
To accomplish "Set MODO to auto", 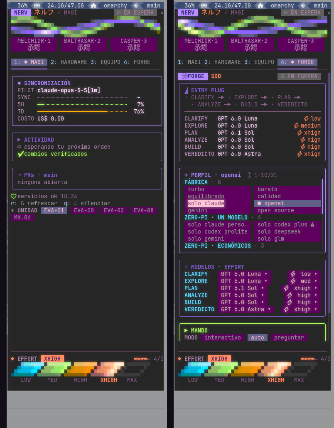I will tap(258, 338).
